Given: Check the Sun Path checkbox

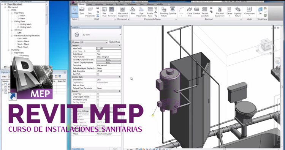Looking at the screenshot, I should 98,74.
